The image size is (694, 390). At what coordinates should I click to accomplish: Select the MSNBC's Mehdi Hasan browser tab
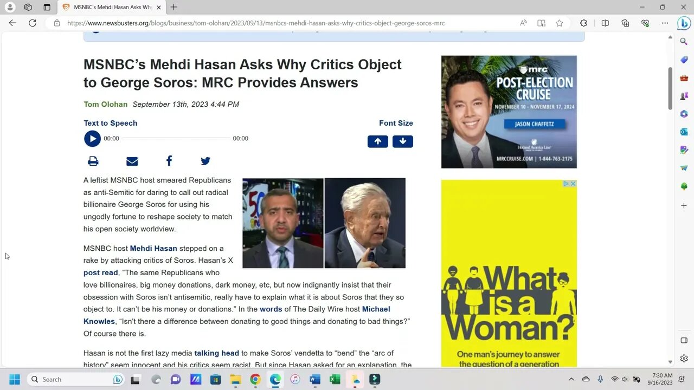[x=111, y=7]
